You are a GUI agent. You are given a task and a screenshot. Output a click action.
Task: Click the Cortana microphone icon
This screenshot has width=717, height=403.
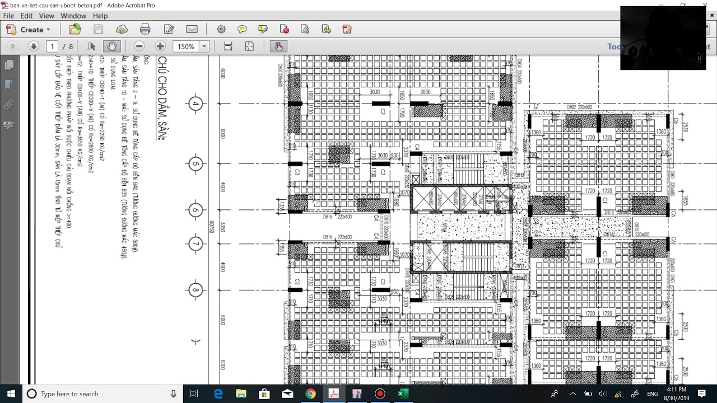[174, 394]
